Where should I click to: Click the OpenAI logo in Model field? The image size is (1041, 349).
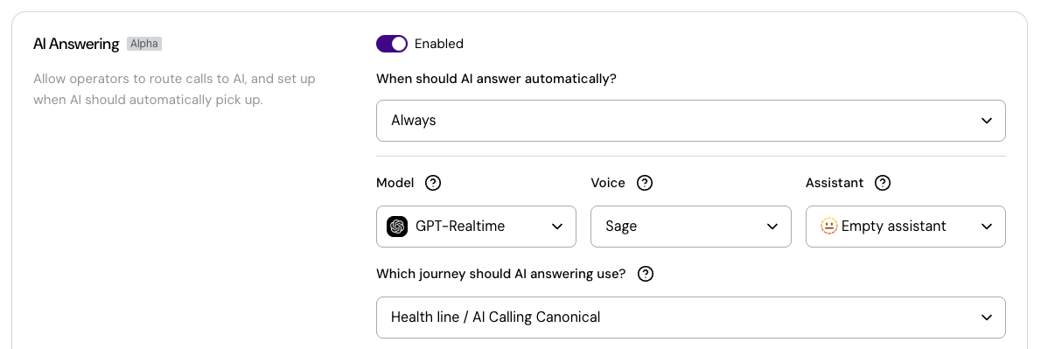point(397,227)
